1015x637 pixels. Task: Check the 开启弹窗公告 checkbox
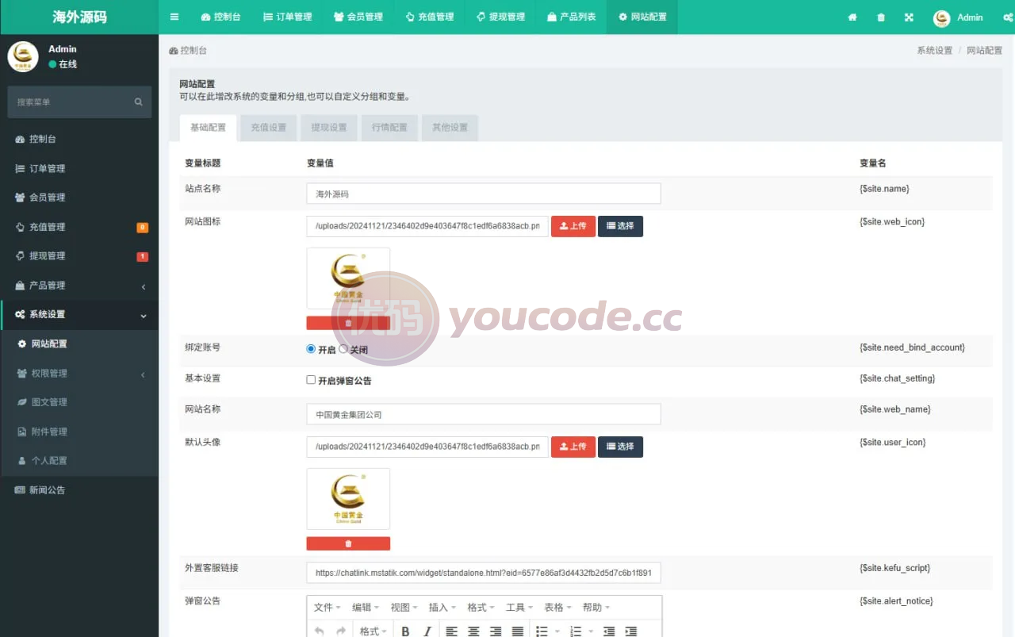point(311,380)
